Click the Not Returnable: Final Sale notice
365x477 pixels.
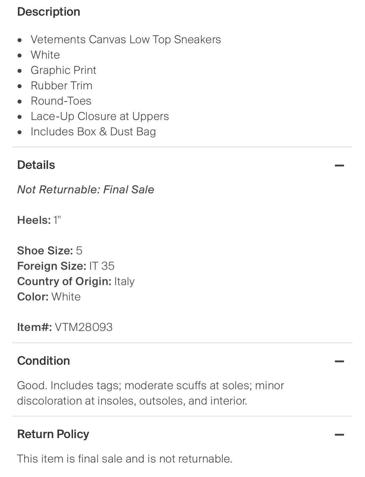click(86, 190)
